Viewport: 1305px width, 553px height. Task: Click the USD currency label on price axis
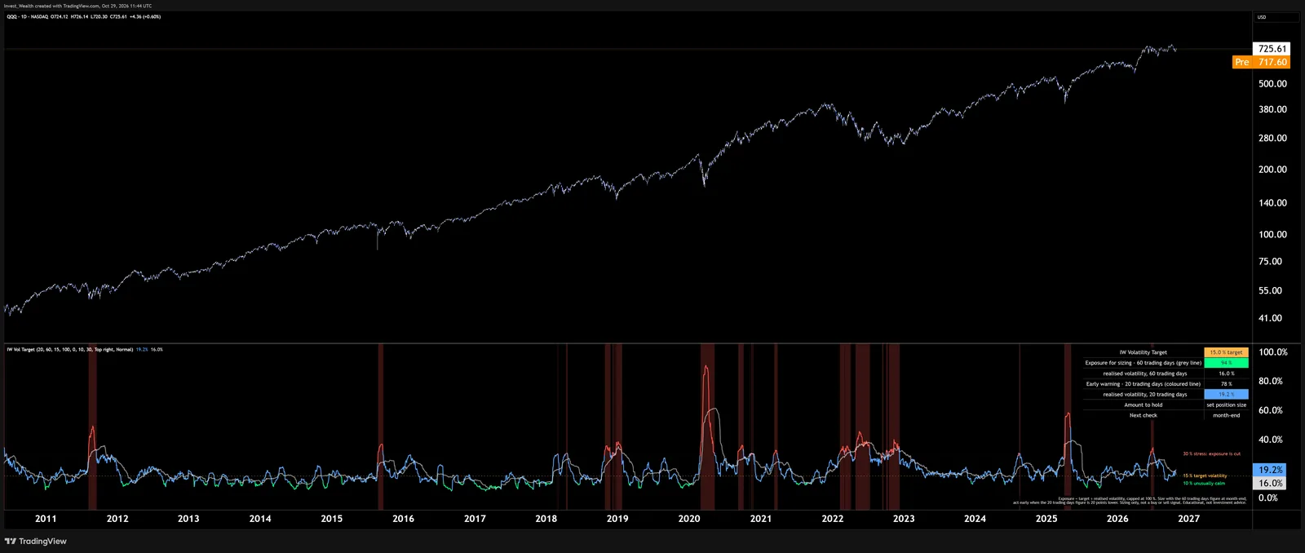point(1262,17)
